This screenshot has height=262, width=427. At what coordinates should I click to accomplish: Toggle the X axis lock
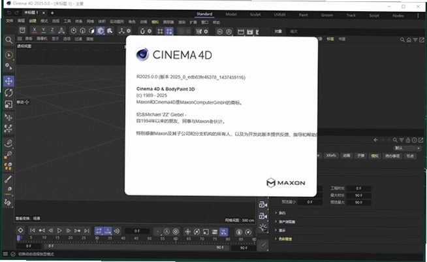(34, 31)
